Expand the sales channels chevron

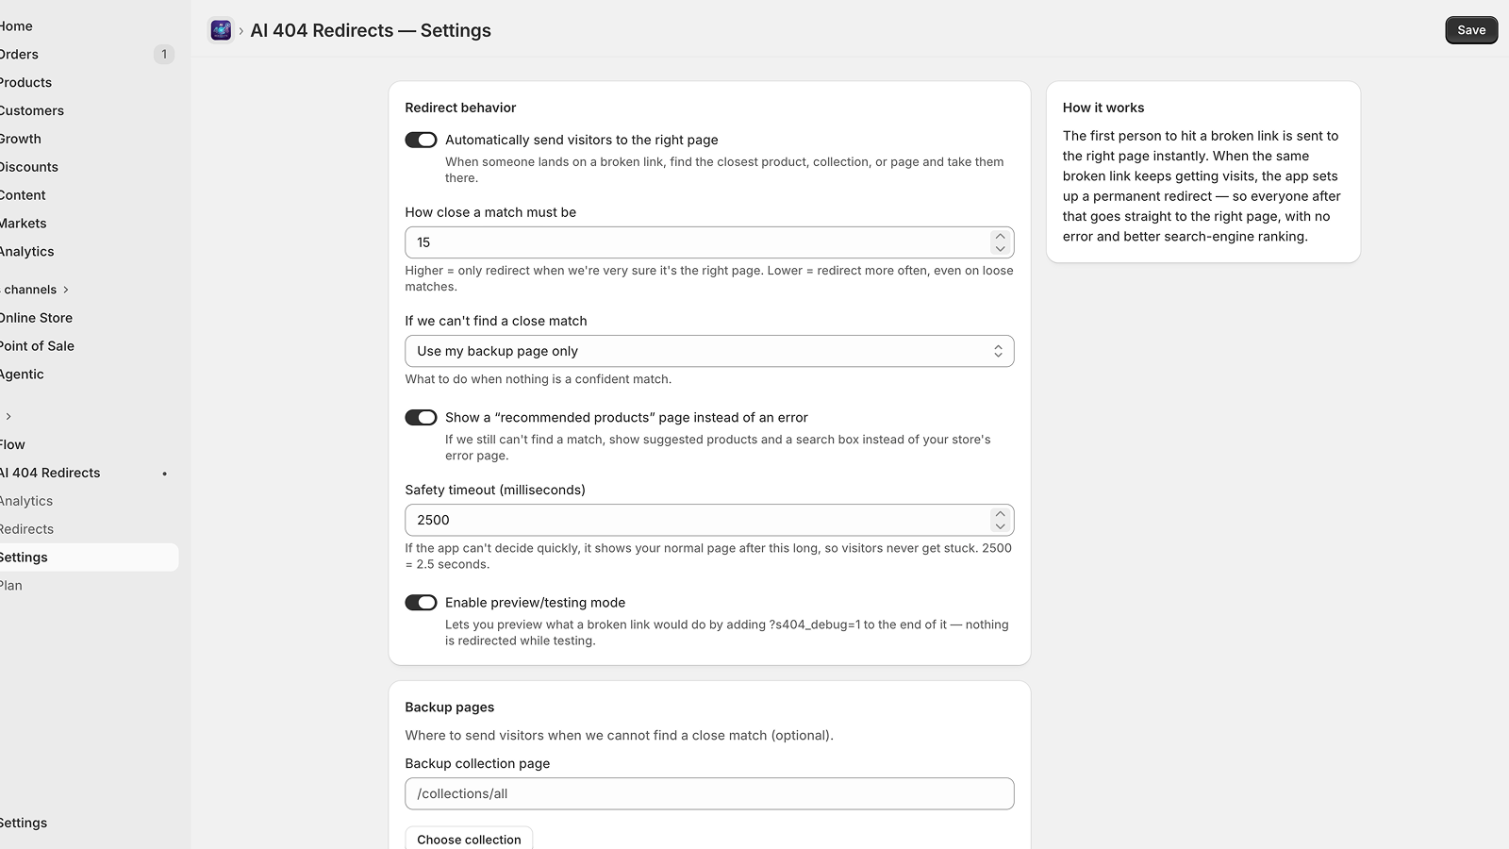(x=65, y=290)
